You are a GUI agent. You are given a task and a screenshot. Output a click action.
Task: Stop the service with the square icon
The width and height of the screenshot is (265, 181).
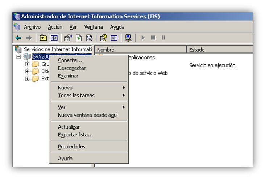153,38
